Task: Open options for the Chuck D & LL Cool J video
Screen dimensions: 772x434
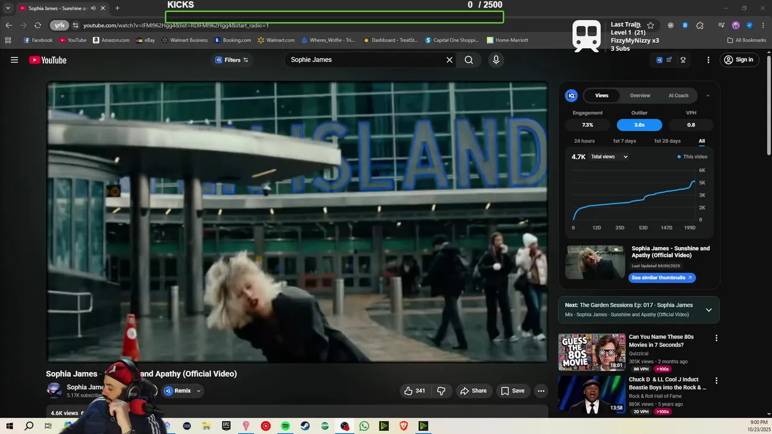Action: click(x=717, y=381)
